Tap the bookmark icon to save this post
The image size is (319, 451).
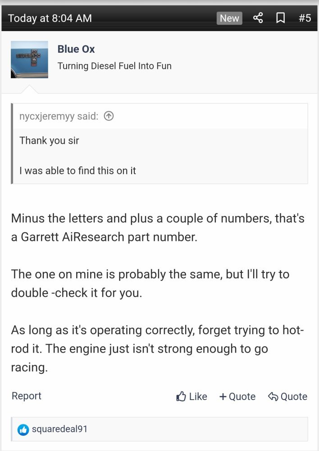click(280, 18)
